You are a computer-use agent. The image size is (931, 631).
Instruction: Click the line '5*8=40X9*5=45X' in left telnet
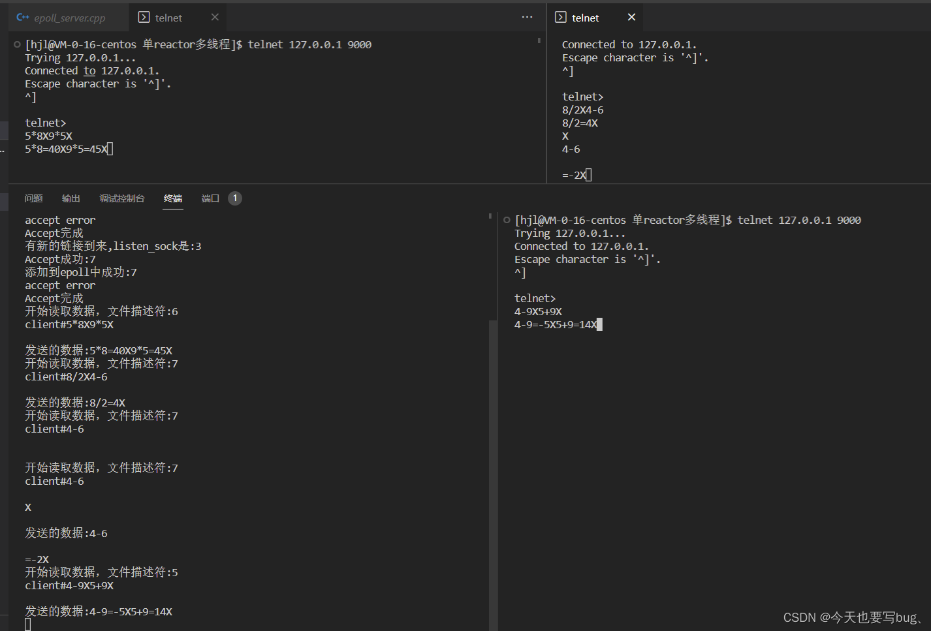tap(66, 149)
